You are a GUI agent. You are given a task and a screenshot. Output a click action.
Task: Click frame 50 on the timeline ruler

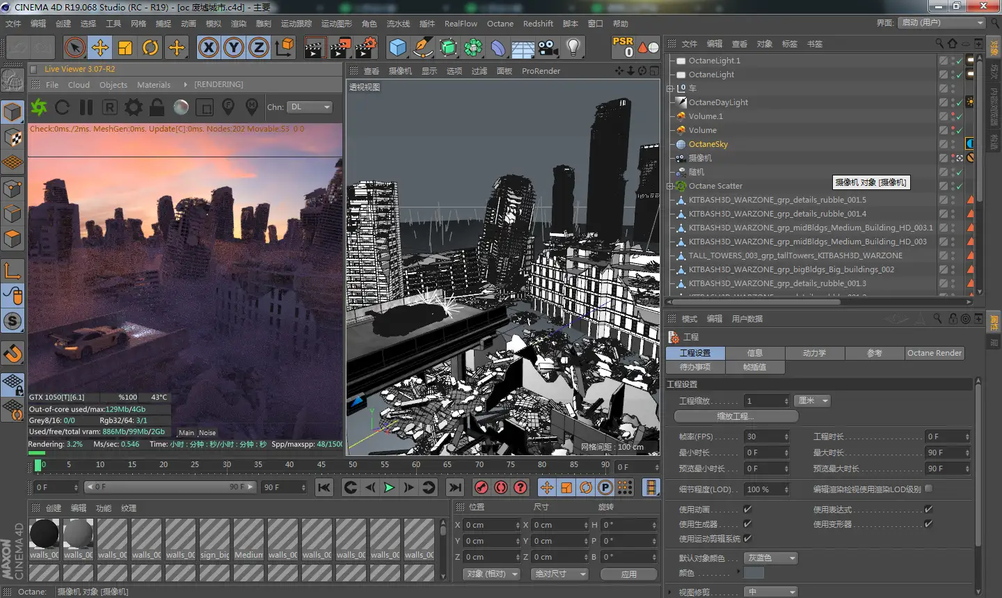coord(353,465)
